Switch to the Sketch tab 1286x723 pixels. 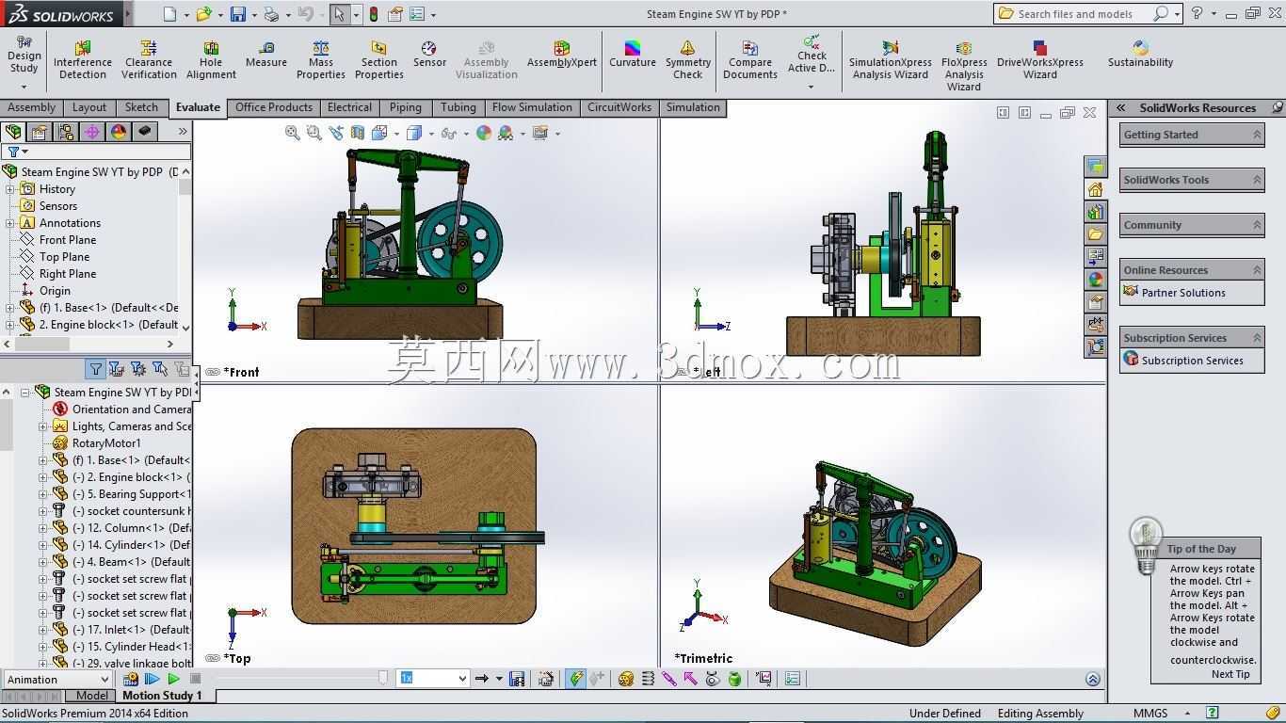(141, 107)
